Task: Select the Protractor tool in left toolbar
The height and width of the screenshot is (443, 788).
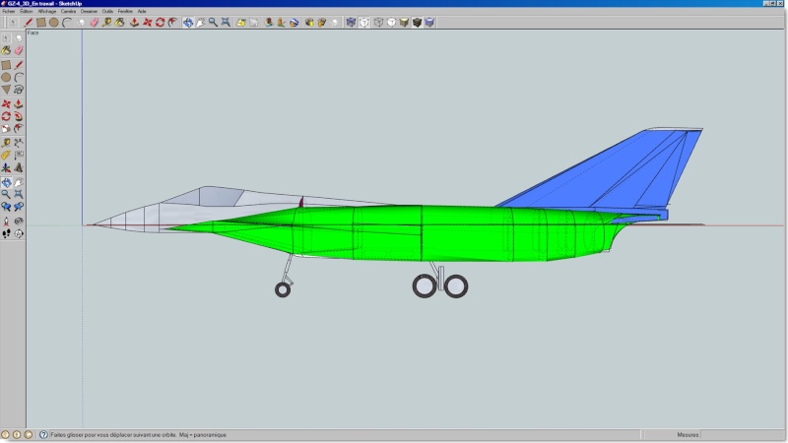Action: click(x=6, y=156)
